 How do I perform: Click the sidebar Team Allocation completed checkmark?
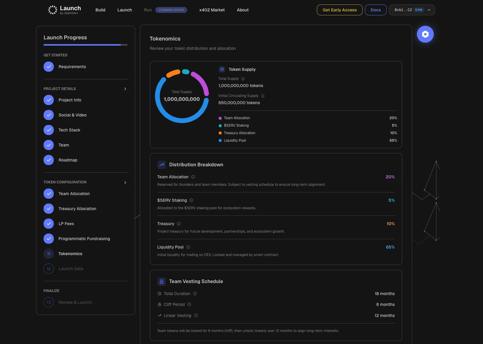tap(49, 194)
